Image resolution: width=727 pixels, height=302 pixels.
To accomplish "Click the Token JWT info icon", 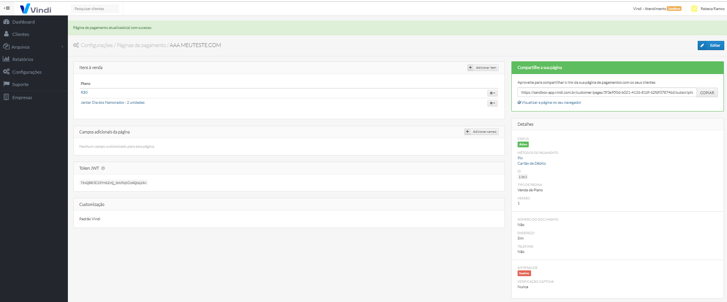I will pos(103,168).
